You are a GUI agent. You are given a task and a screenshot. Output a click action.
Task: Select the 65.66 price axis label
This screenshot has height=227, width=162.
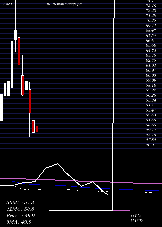(x=151, y=46)
